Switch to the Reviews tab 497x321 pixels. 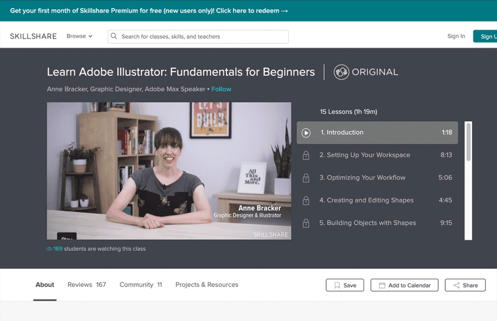(86, 285)
